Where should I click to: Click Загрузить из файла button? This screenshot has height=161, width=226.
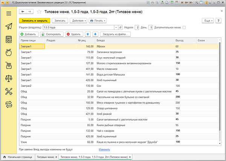(x=115, y=34)
